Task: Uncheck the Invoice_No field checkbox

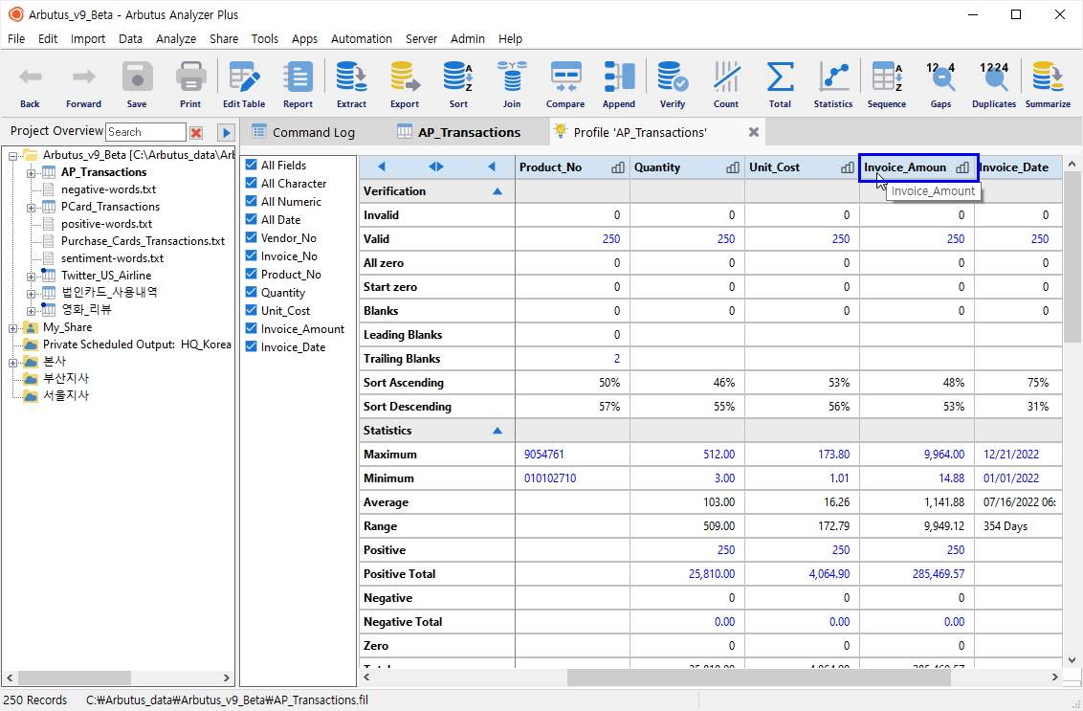Action: tap(252, 256)
